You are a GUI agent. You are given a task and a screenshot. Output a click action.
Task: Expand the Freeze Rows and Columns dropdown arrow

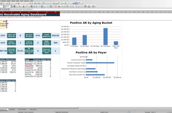coord(77,3)
